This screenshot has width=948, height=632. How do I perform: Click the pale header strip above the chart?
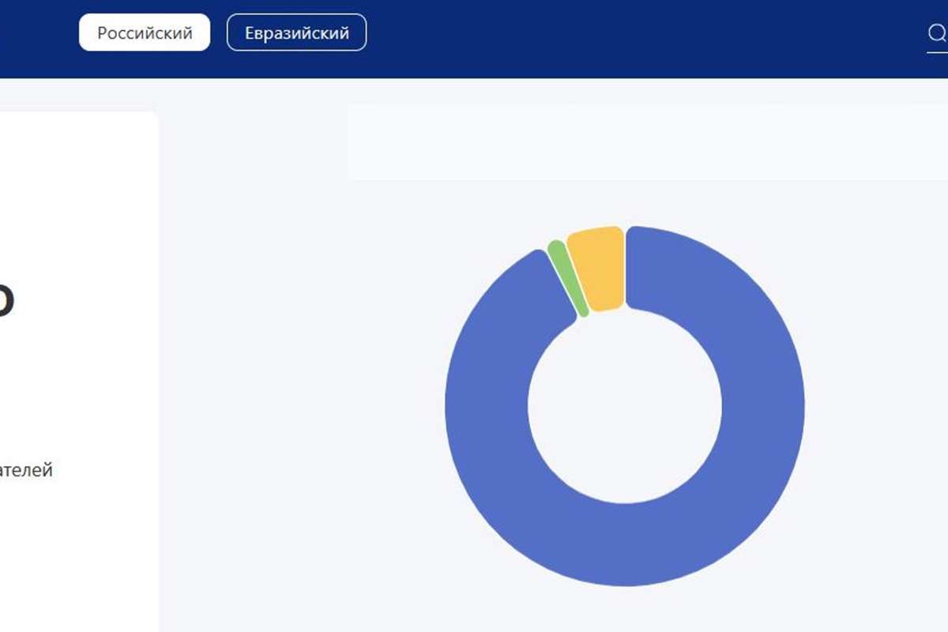point(632,142)
